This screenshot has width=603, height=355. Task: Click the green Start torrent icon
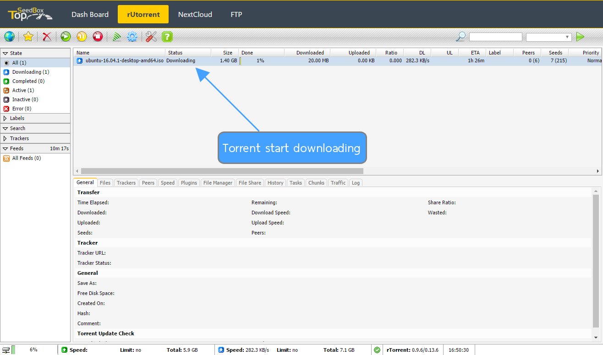(x=66, y=37)
